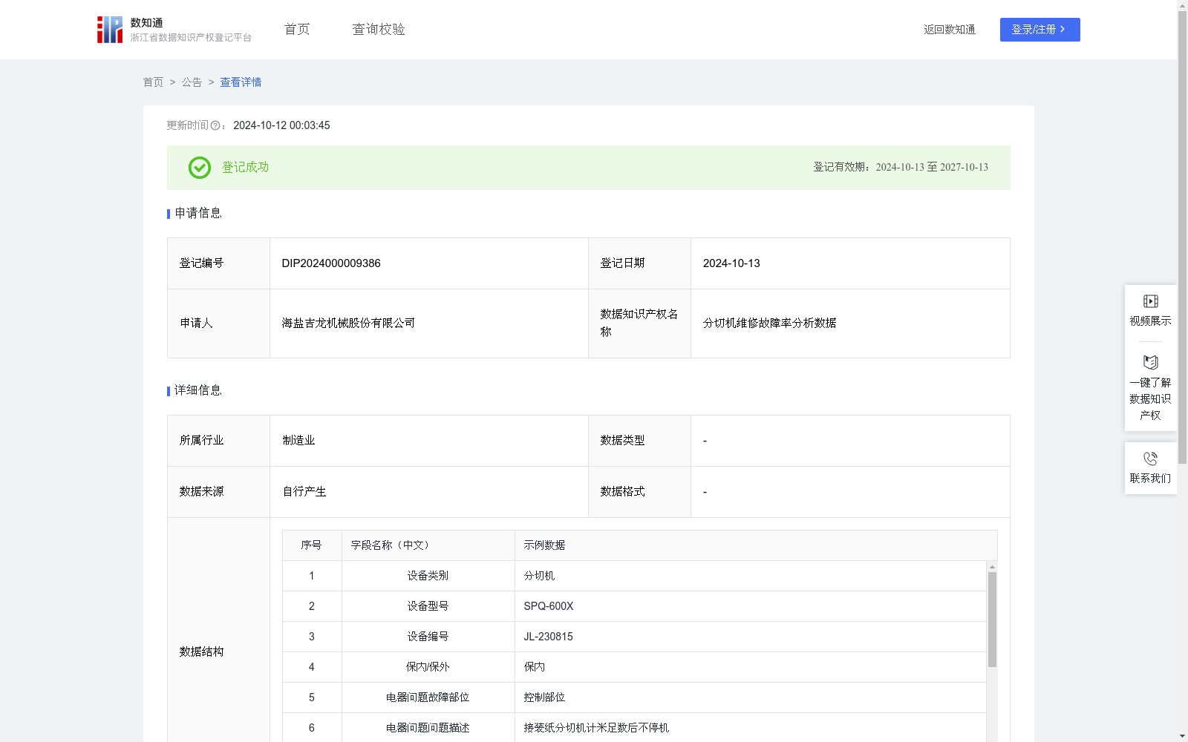
Task: Click the 登录/注册 button
Action: coord(1039,30)
